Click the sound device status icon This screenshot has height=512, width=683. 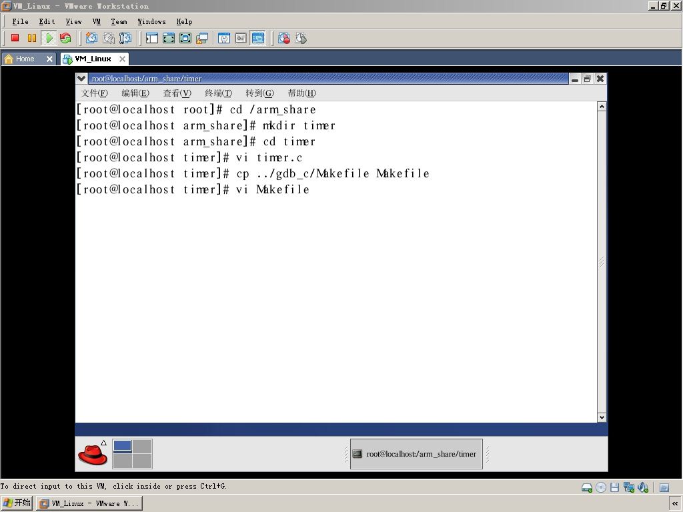pyautogui.click(x=643, y=487)
